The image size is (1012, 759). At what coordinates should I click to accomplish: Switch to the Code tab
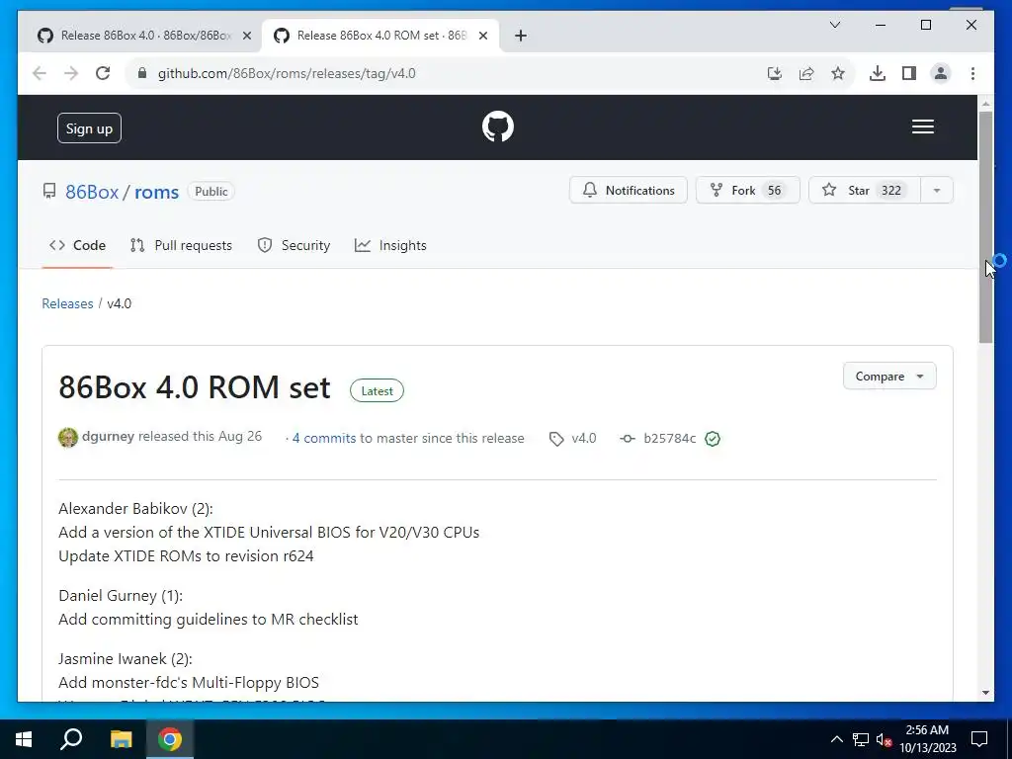click(77, 245)
